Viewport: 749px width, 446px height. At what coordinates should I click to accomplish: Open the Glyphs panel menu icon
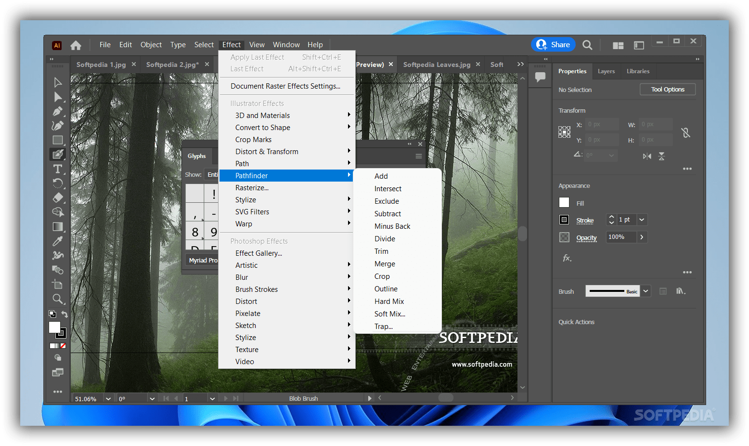pyautogui.click(x=419, y=156)
